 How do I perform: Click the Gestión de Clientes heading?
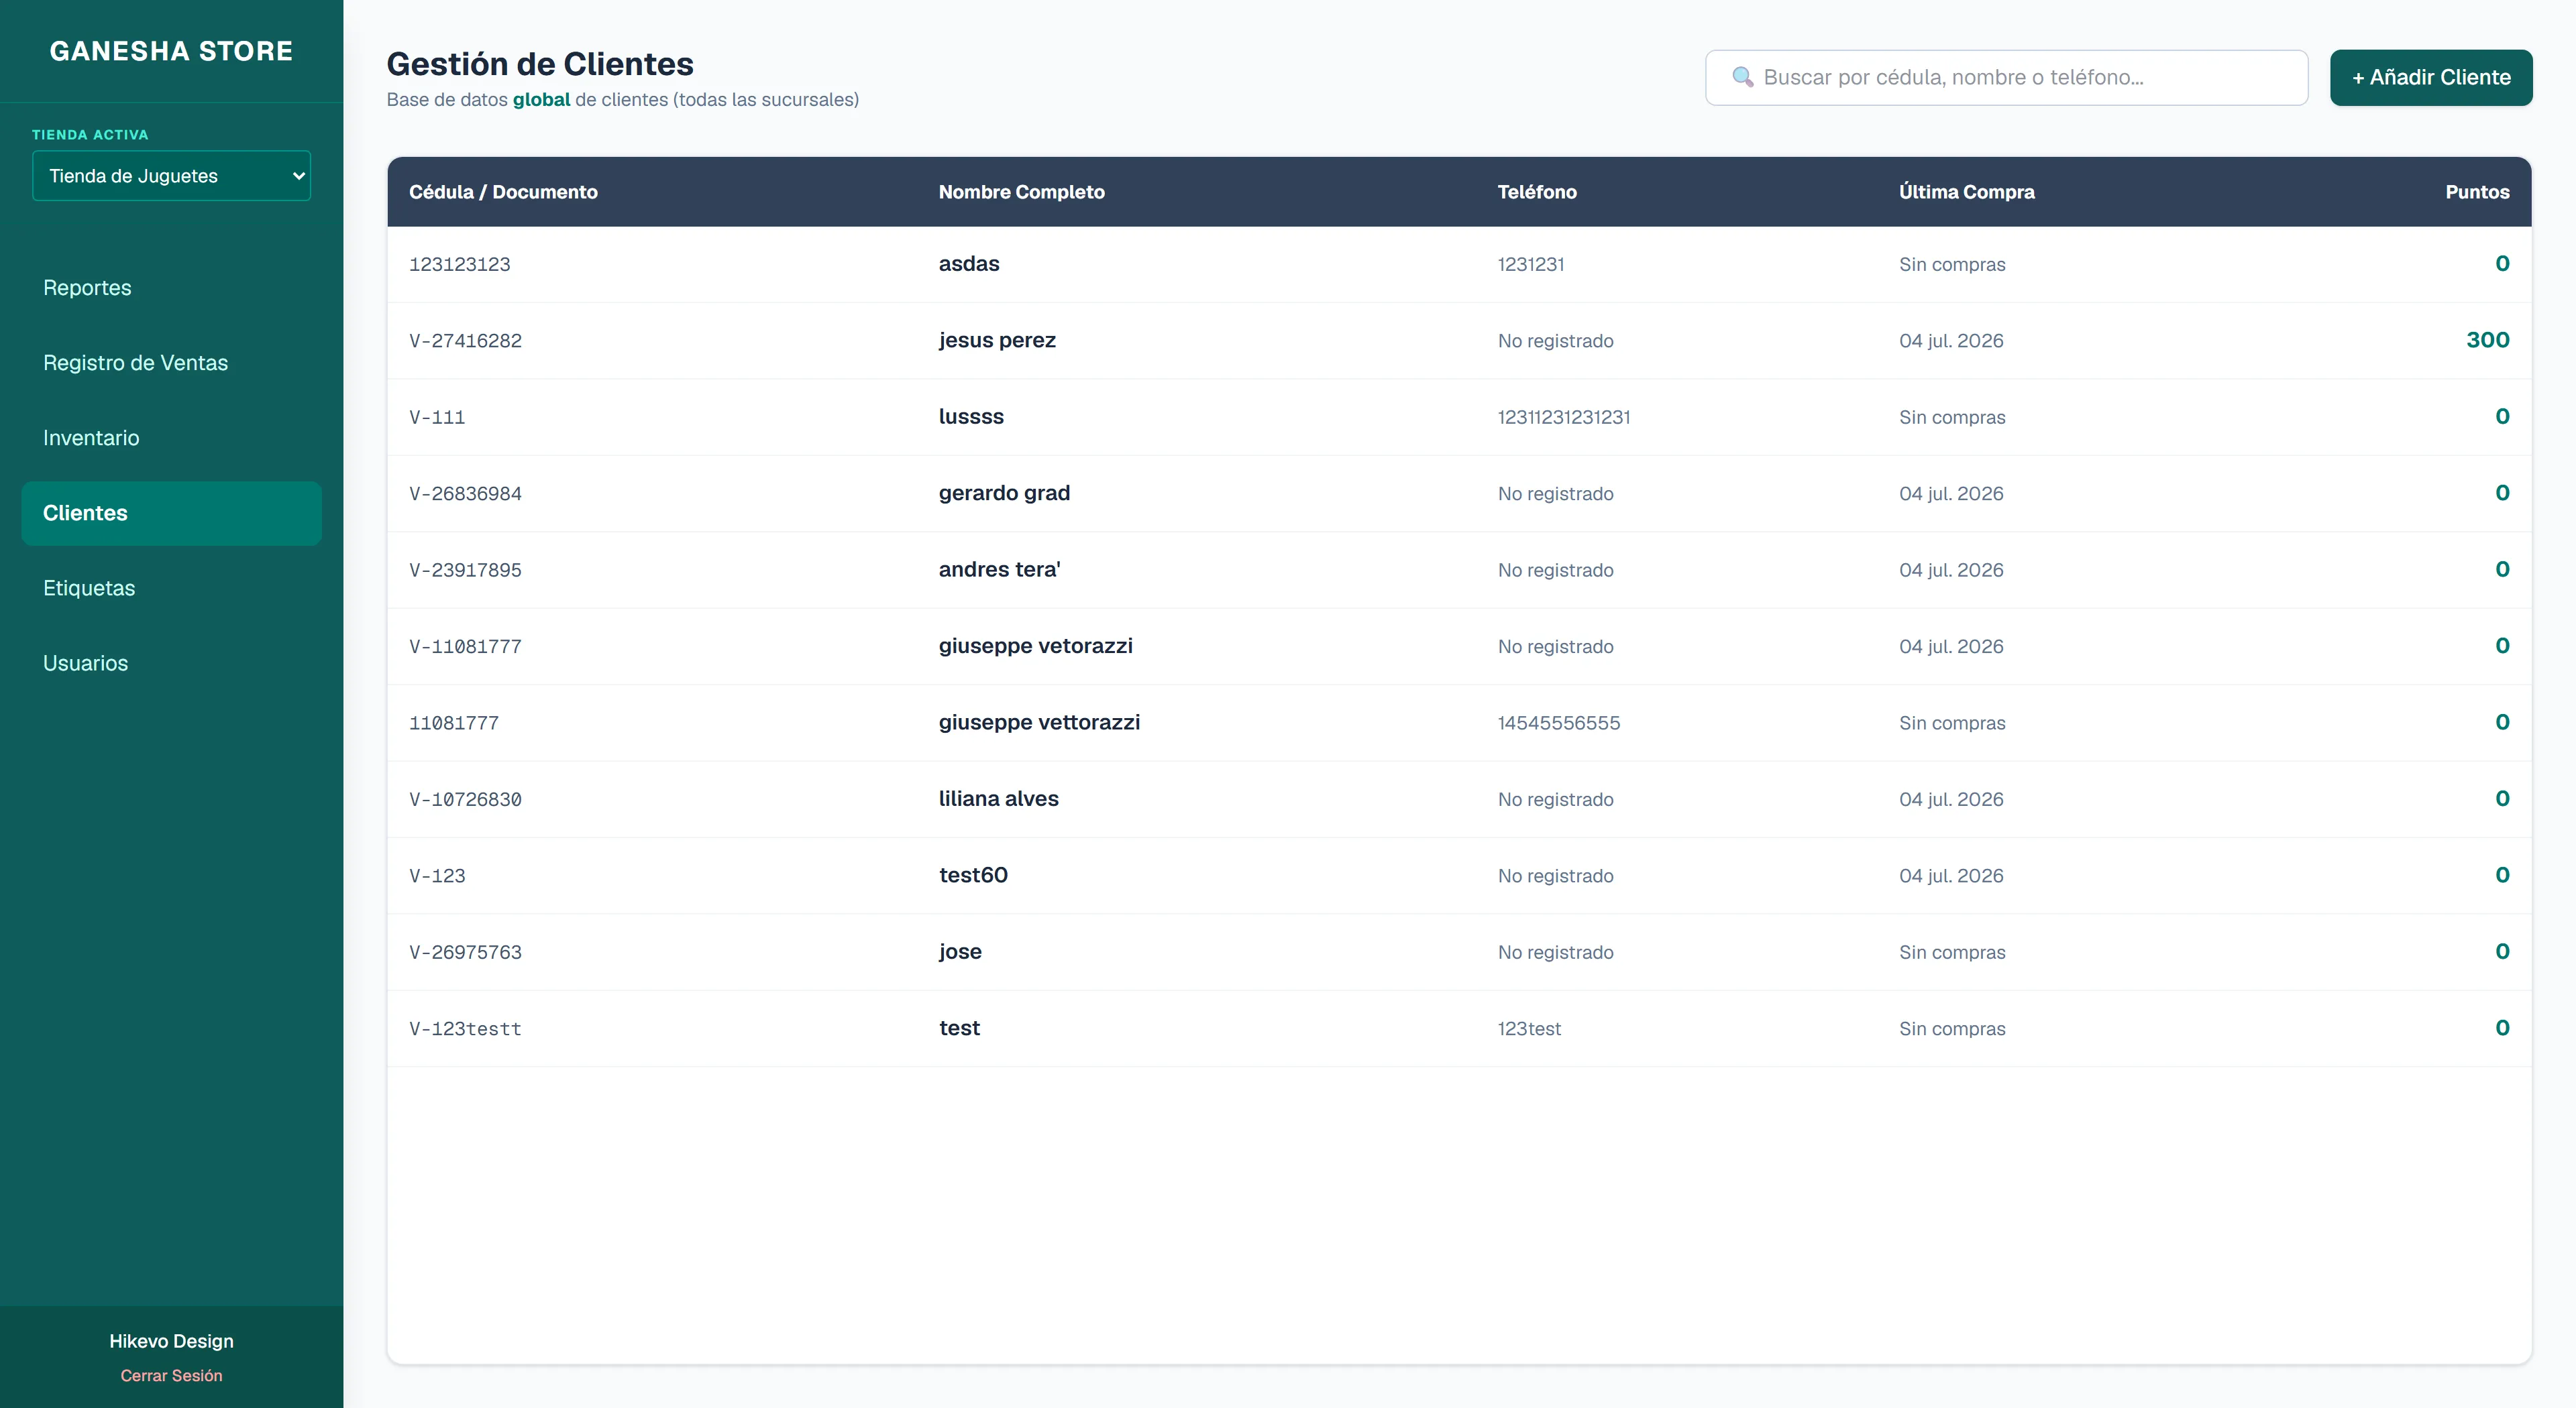[x=540, y=64]
